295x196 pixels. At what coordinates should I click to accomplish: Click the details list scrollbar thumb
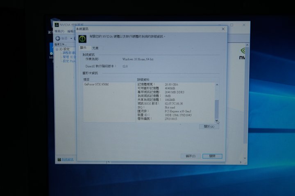217,109
